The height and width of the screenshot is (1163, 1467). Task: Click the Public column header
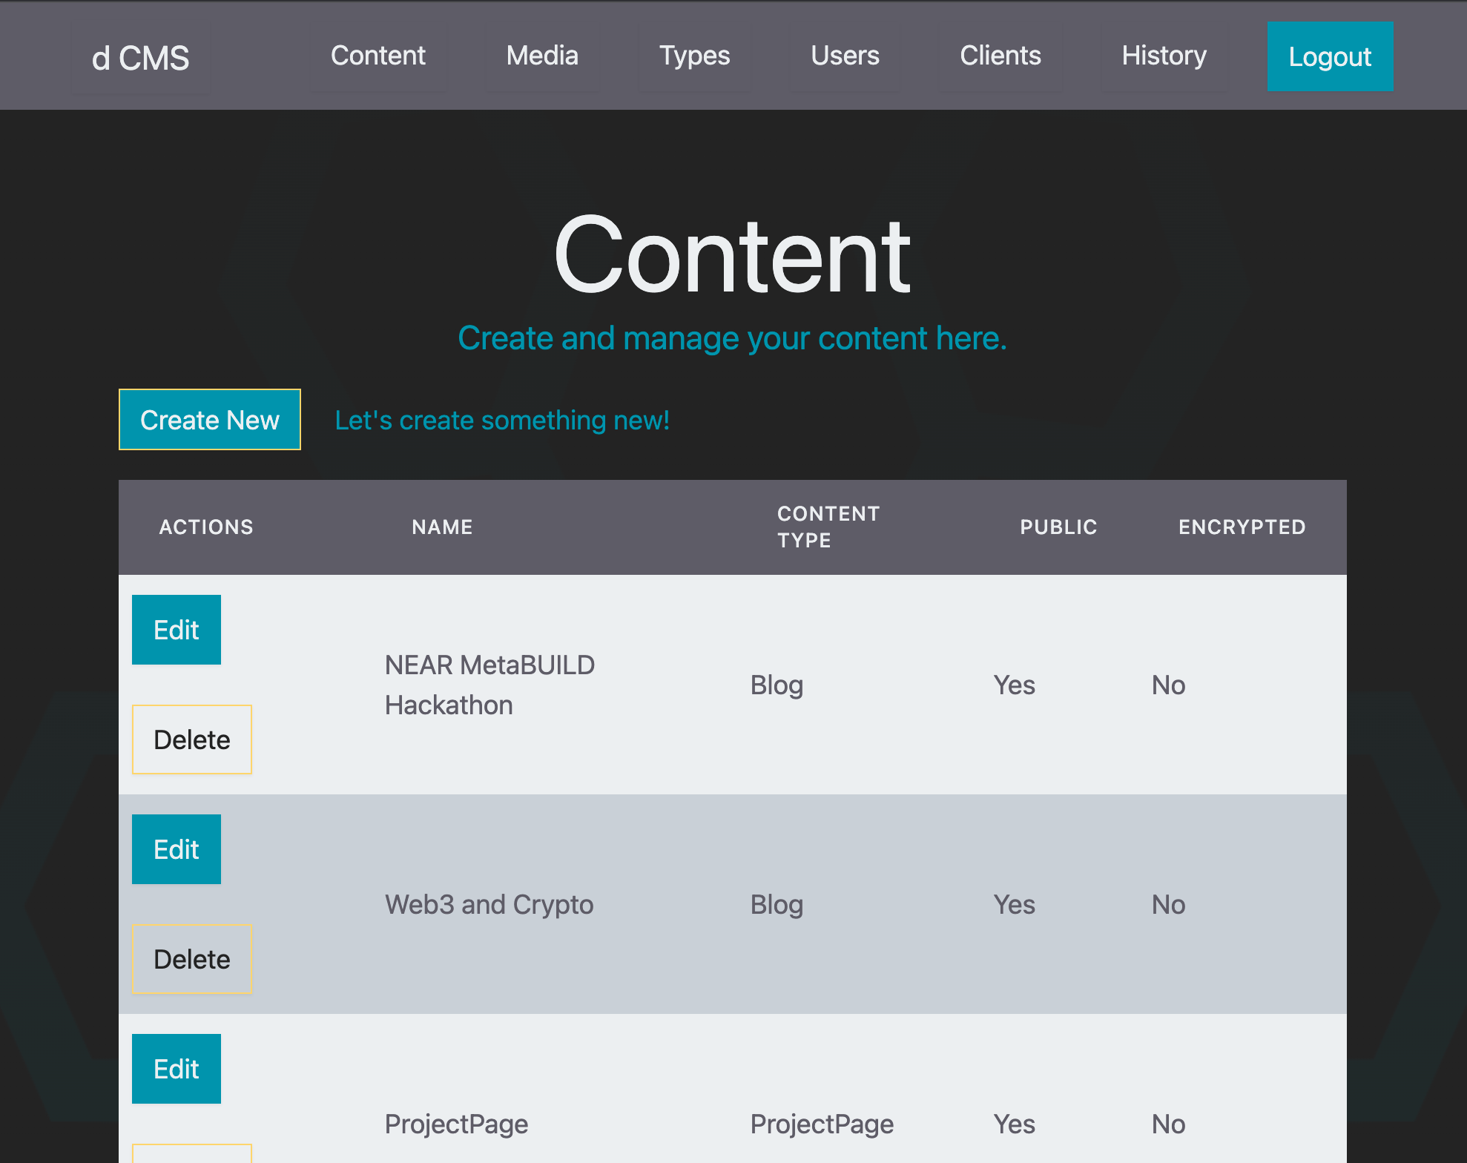1058,527
